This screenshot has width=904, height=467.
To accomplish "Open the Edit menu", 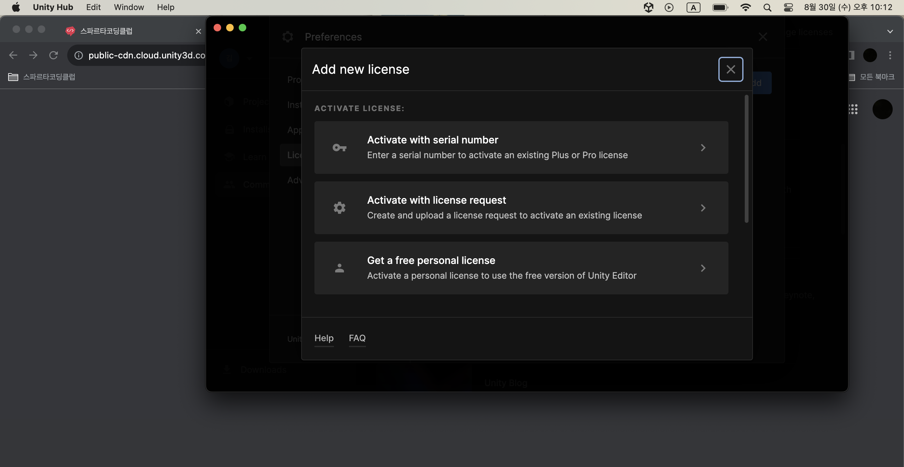I will (x=93, y=7).
